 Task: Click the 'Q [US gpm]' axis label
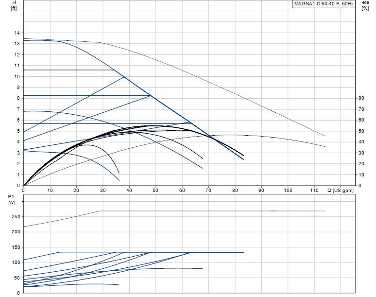point(341,191)
